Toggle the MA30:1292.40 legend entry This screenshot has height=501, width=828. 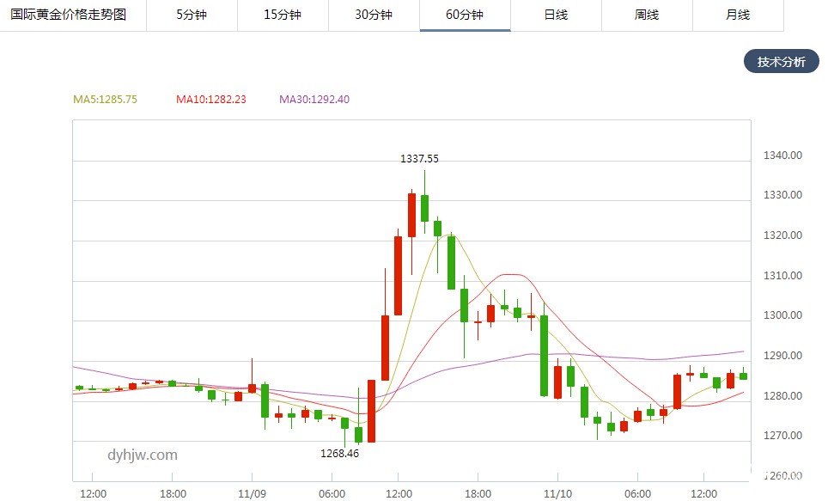314,99
